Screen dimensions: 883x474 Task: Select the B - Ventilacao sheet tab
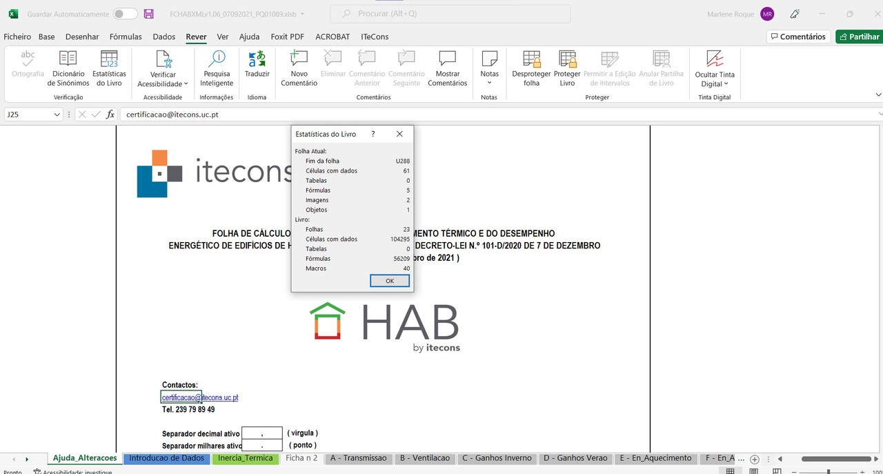[425, 458]
